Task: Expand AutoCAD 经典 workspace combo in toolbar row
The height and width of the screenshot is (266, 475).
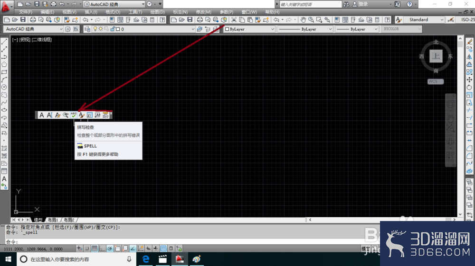Action: [x=61, y=29]
